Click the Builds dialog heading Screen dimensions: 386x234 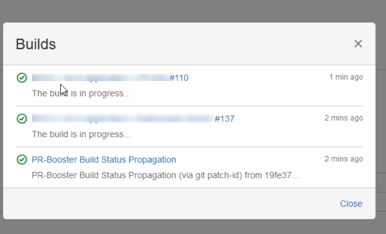coord(36,44)
